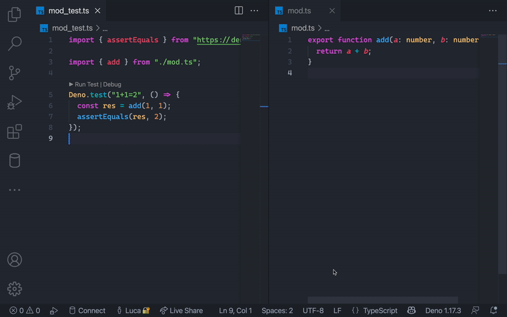Screen dimensions: 507x317
Task: Open Accounts menu in activity bar
Action: pos(14,260)
